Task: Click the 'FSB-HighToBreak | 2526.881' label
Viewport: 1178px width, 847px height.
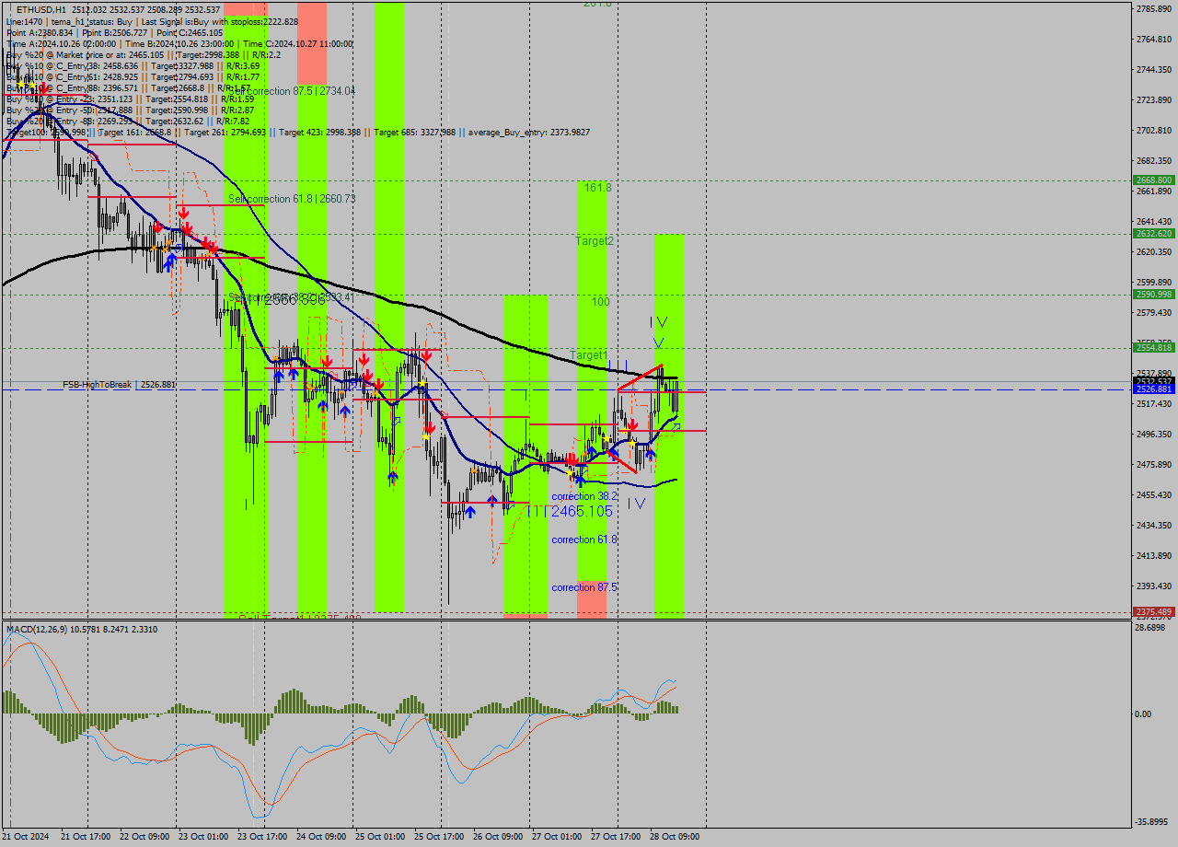Action: point(119,384)
